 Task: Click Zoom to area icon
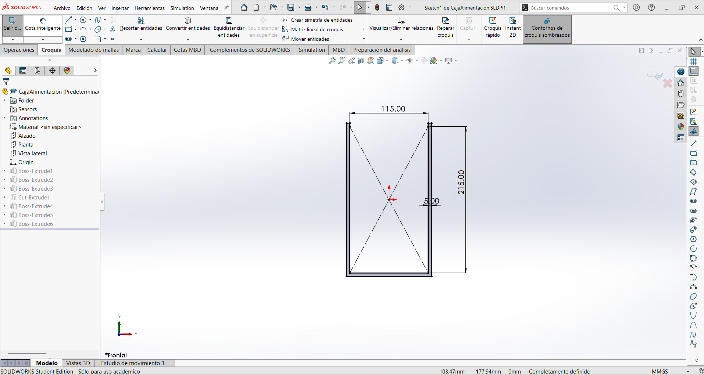342,61
